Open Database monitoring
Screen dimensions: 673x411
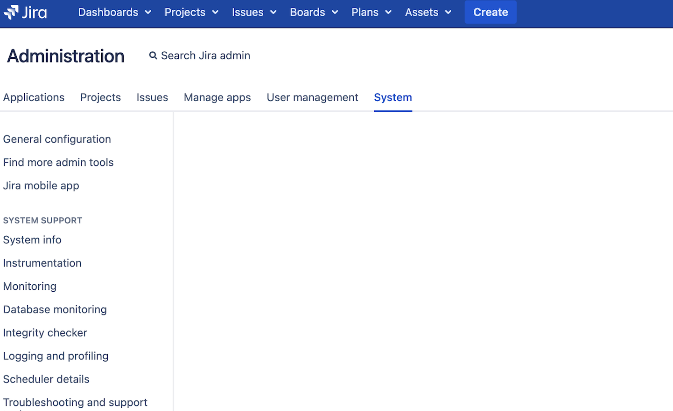(55, 310)
